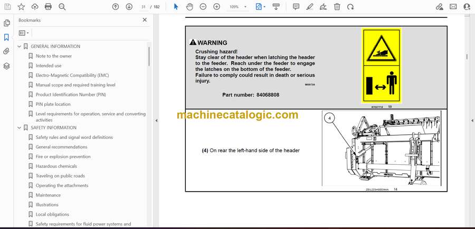Open Manual scope and required training bookmark

tap(75, 85)
